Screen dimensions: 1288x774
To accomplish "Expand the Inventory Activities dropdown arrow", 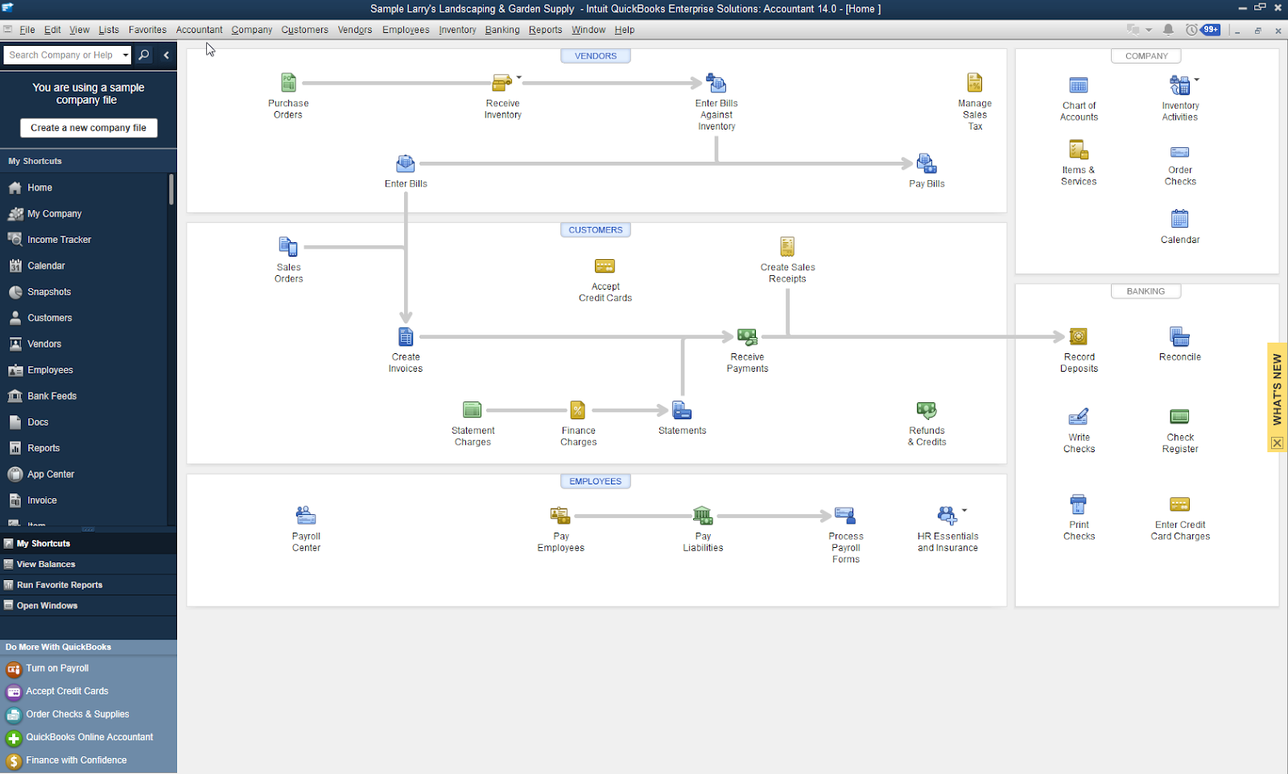I will tap(1197, 79).
